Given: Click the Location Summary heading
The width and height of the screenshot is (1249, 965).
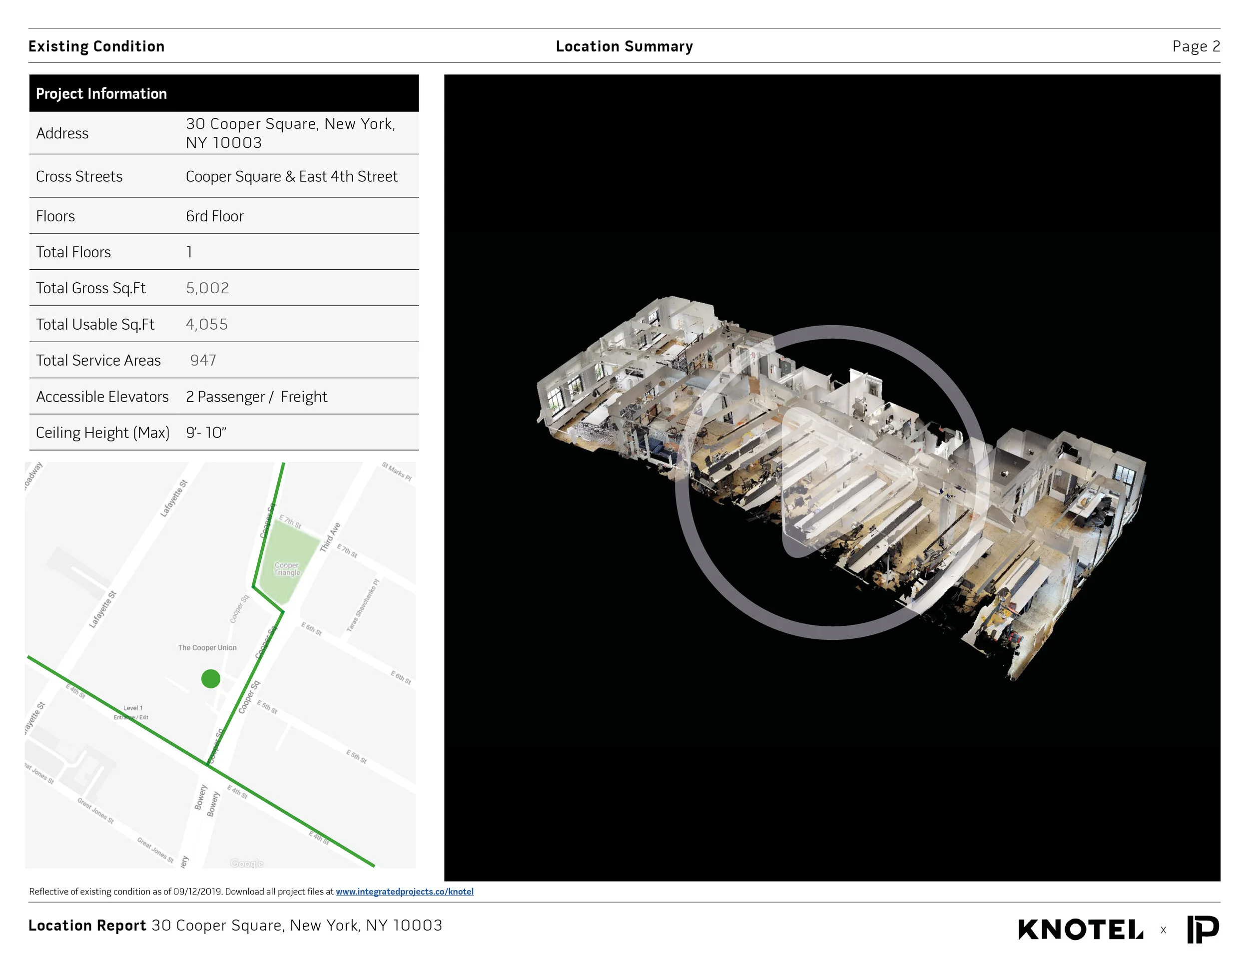Looking at the screenshot, I should pyautogui.click(x=624, y=46).
